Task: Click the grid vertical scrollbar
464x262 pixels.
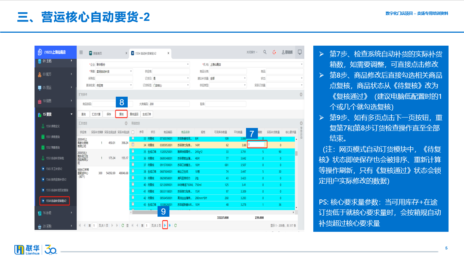Action: [x=297, y=154]
